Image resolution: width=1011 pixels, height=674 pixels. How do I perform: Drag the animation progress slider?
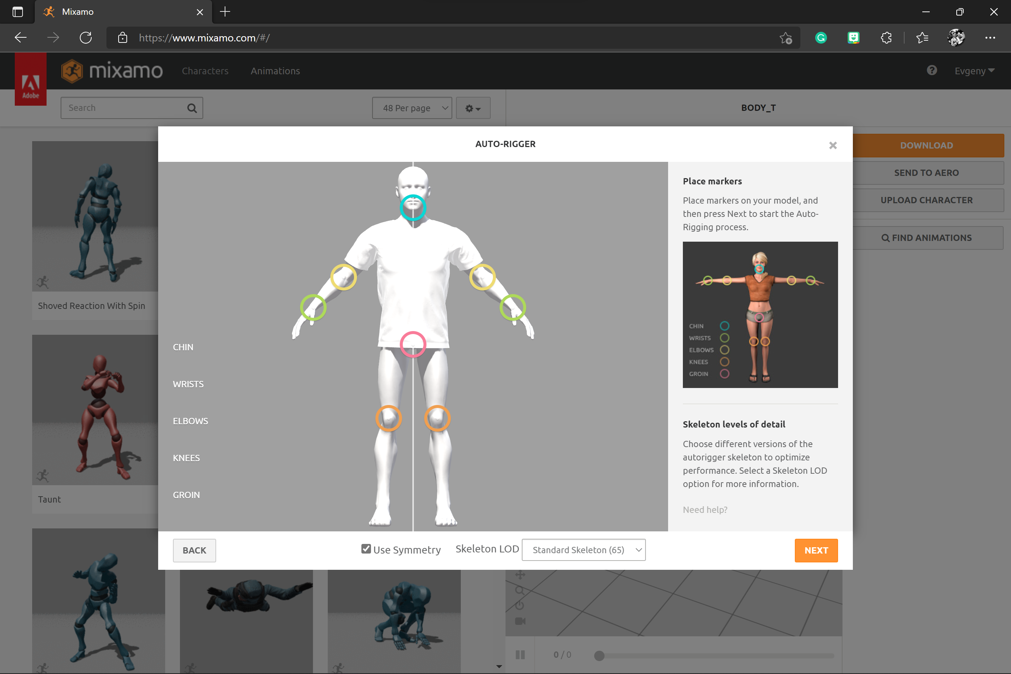coord(599,654)
